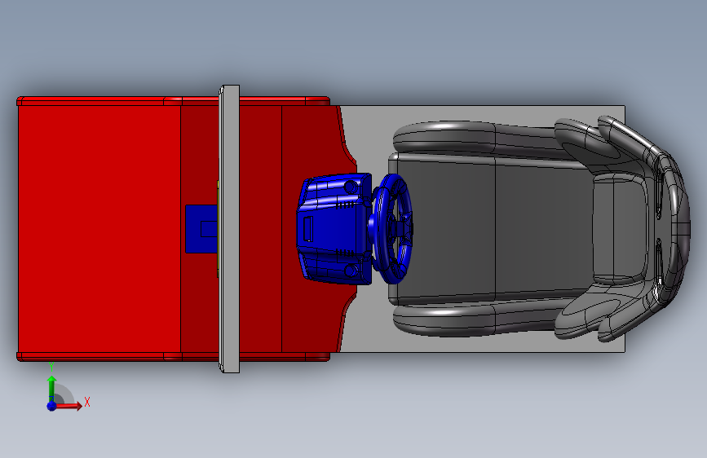Image resolution: width=707 pixels, height=458 pixels.
Task: Click the red X axis arrow of the triad
Action: tap(68, 406)
